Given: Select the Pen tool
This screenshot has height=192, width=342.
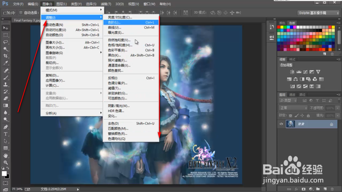Looking at the screenshot, I should tap(5, 127).
